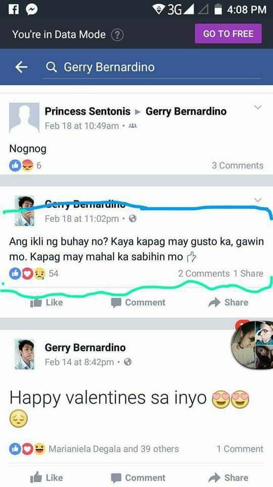Tap the Facebook notification icon in status bar

[x=13, y=9]
